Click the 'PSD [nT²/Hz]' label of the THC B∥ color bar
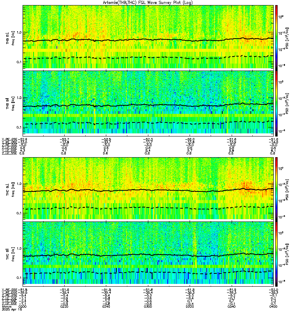 tap(287, 254)
